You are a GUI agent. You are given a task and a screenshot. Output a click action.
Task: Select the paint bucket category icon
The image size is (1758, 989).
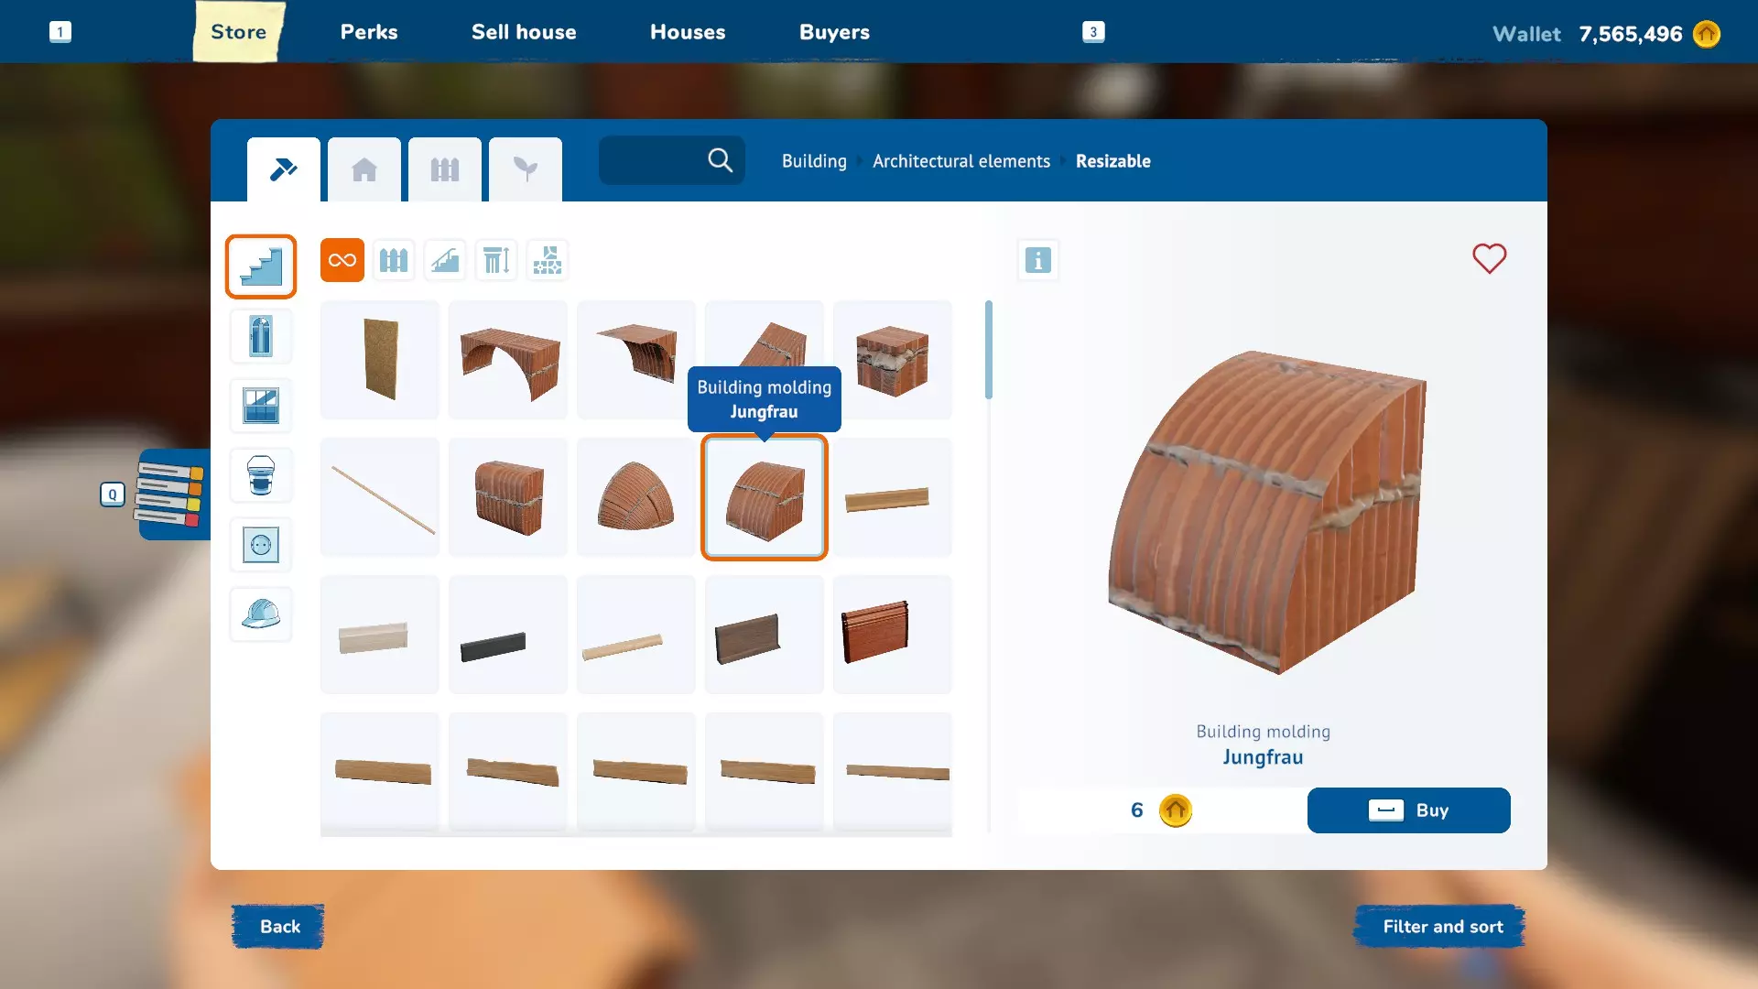coord(261,475)
